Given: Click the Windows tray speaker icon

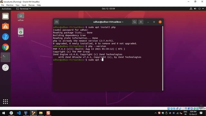Looking at the screenshot, I should (181, 113).
